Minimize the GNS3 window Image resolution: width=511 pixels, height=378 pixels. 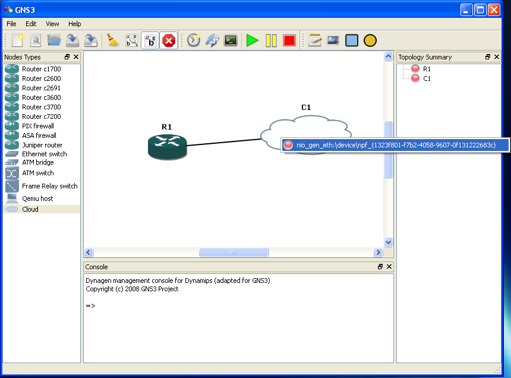tap(466, 10)
